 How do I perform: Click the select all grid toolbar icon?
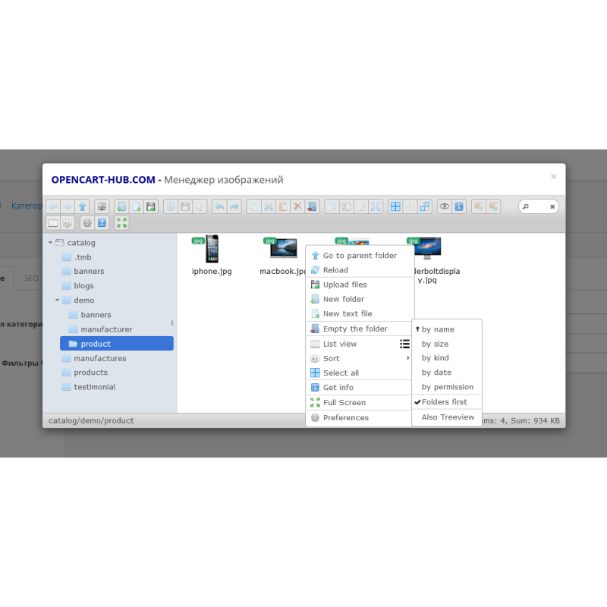coord(395,206)
